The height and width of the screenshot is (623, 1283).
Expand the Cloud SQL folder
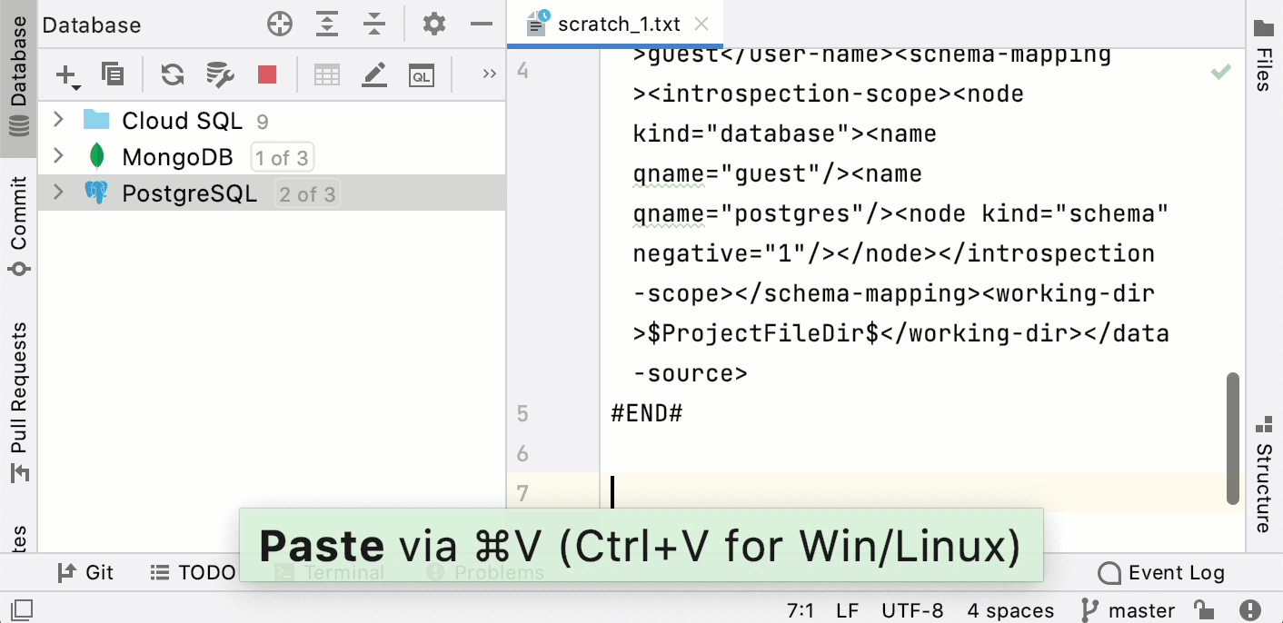point(57,120)
